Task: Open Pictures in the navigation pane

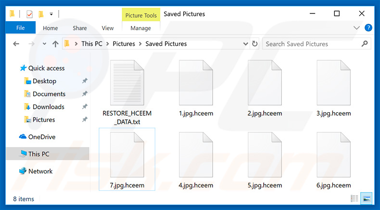Action: pos(40,119)
